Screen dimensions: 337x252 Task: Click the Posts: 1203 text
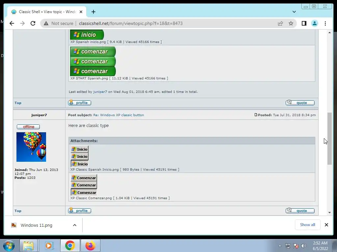25,178
